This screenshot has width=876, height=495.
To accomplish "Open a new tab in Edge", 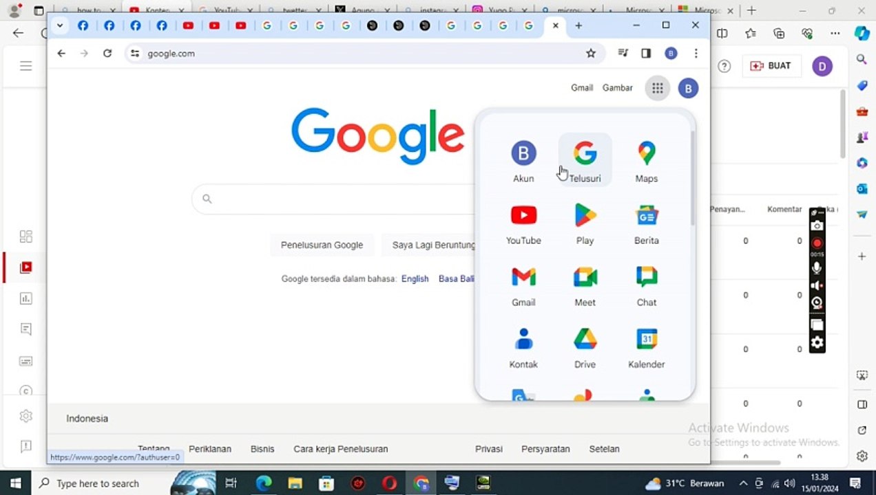I will point(751,10).
